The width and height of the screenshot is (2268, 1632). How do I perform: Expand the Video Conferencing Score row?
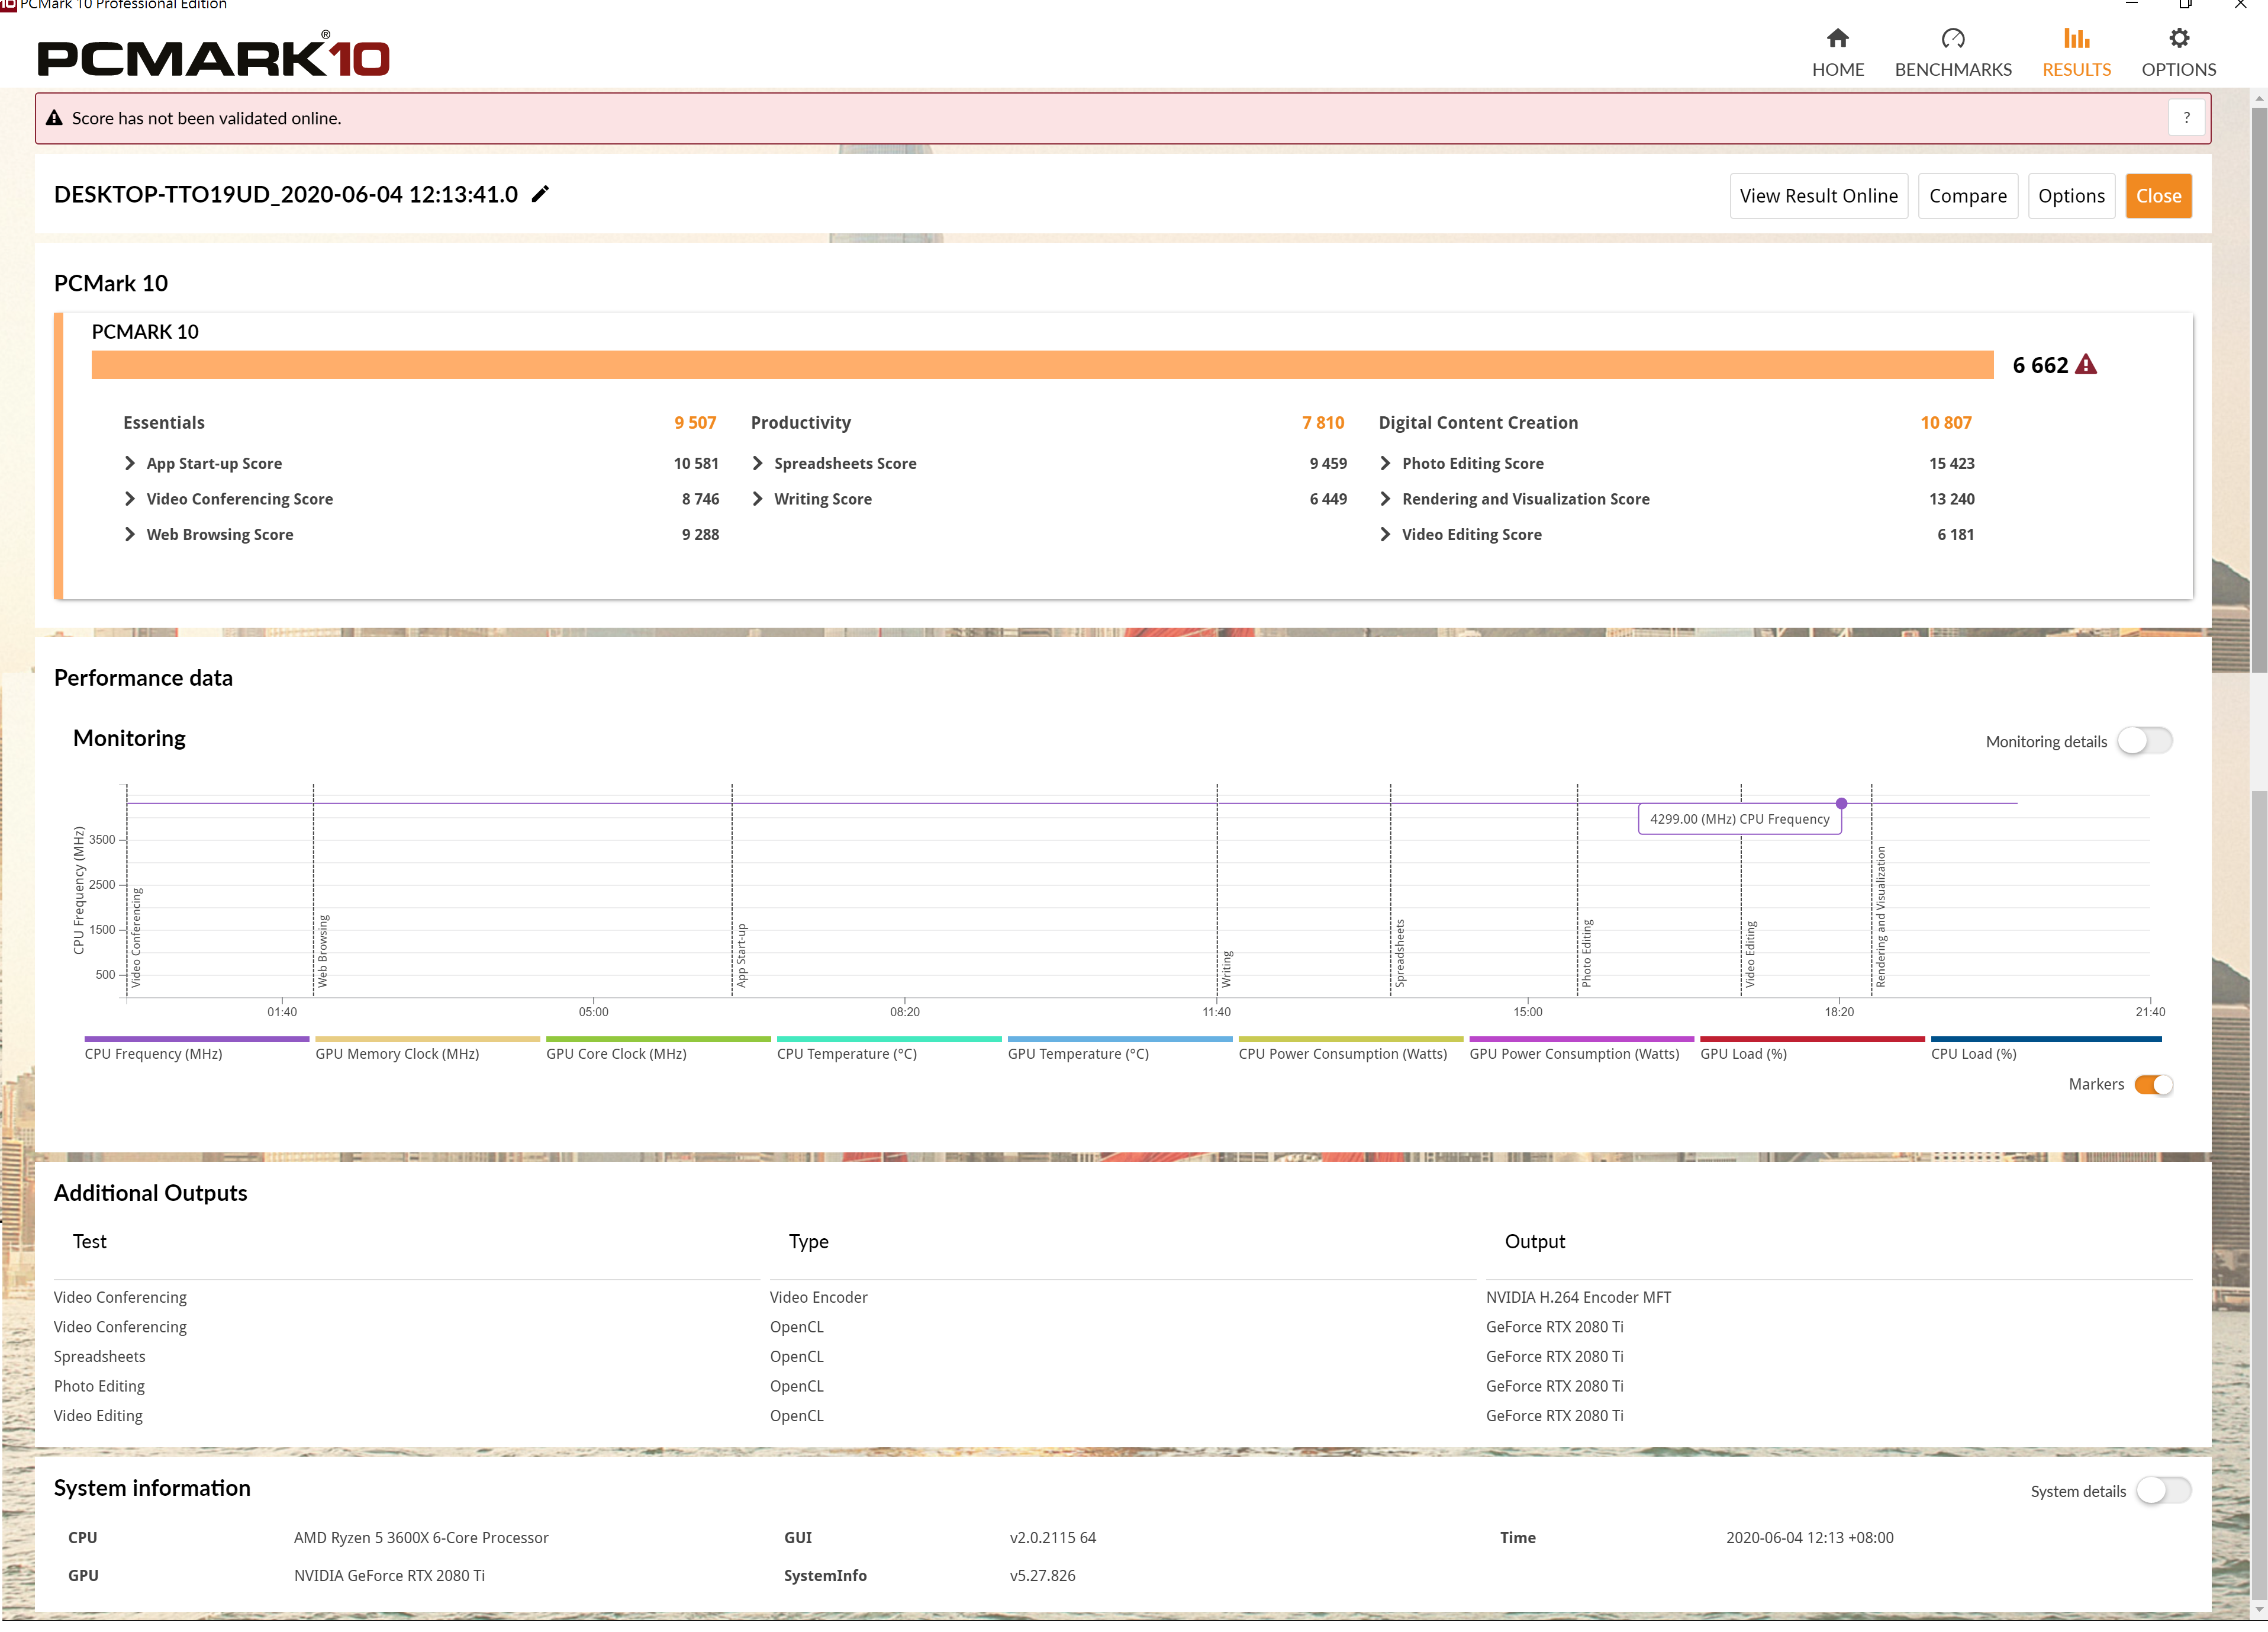pos(130,499)
